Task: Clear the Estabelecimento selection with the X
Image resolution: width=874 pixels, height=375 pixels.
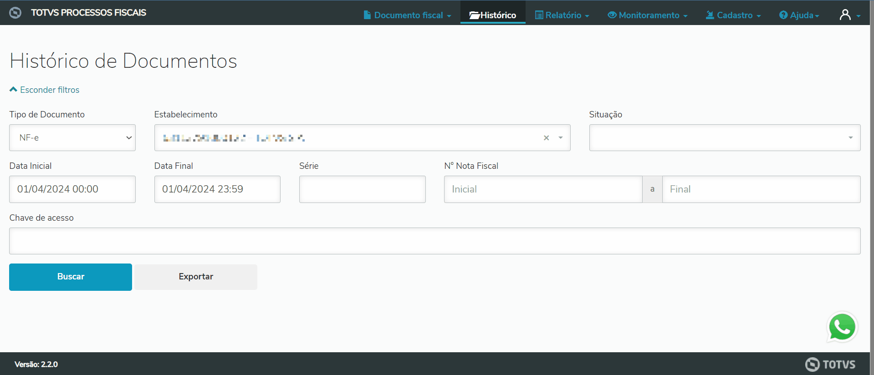Action: point(546,138)
